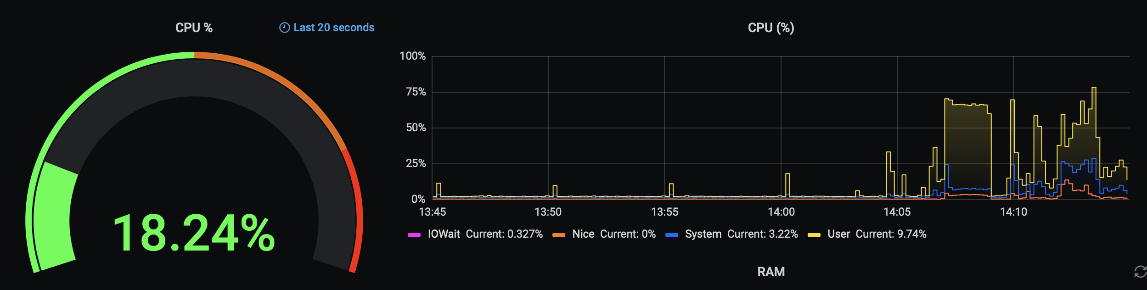Click the 14:00 time axis label
The image size is (1147, 290).
[781, 212]
